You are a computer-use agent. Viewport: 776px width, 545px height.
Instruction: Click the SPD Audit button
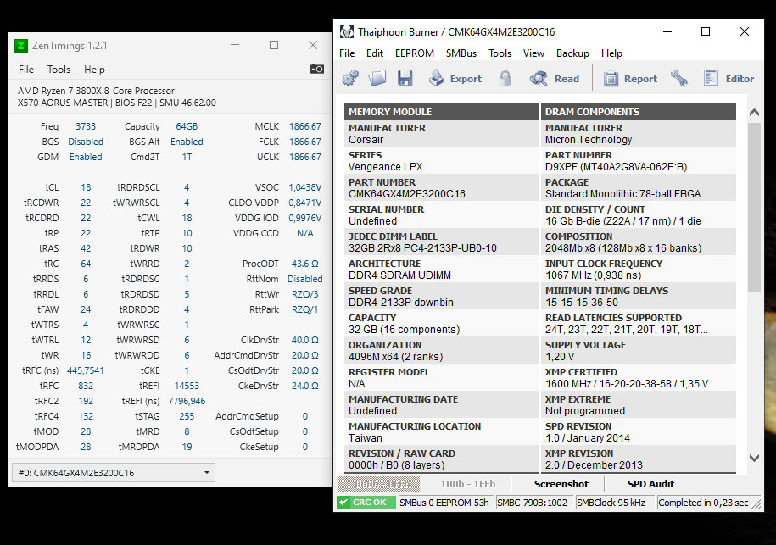coord(650,484)
